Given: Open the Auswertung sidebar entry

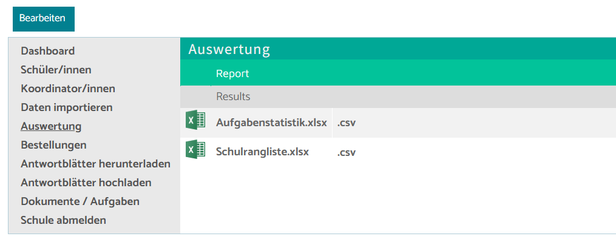Looking at the screenshot, I should (x=51, y=126).
